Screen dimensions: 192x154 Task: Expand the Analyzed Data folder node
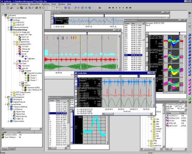[14, 42]
